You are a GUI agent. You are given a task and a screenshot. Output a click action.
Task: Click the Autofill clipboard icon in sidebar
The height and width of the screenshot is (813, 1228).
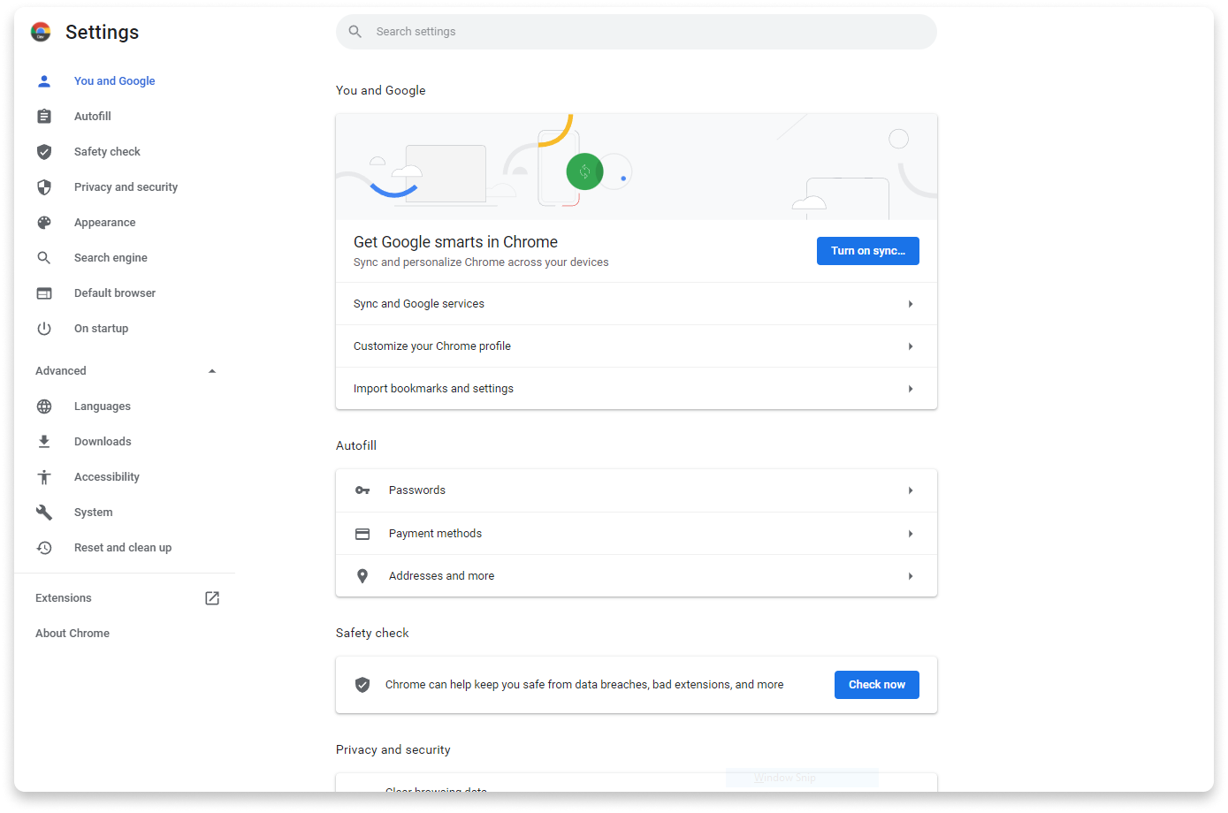click(44, 117)
